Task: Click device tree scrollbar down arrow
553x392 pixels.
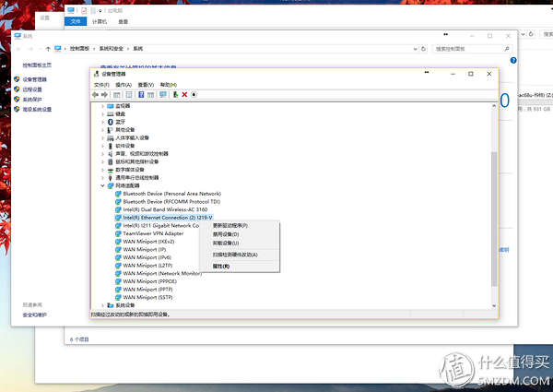Action: [x=494, y=305]
